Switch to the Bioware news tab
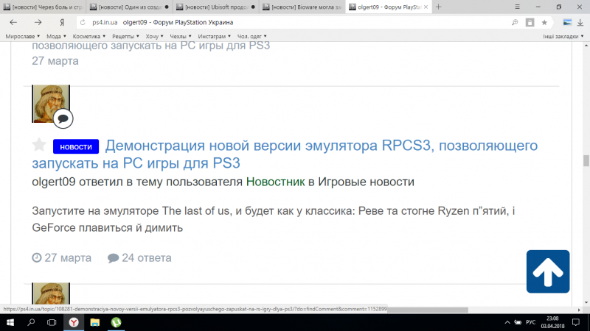This screenshot has width=590, height=331. (x=302, y=7)
